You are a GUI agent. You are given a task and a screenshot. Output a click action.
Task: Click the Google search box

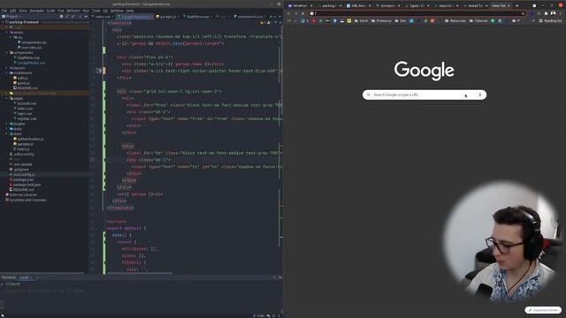pyautogui.click(x=424, y=95)
